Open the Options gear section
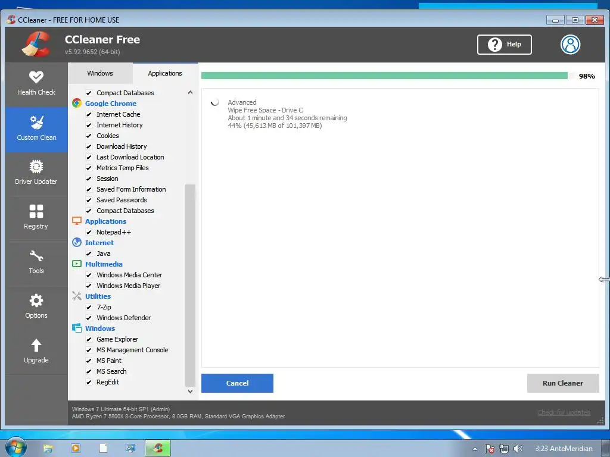Viewport: 610px width, 457px height. click(36, 308)
